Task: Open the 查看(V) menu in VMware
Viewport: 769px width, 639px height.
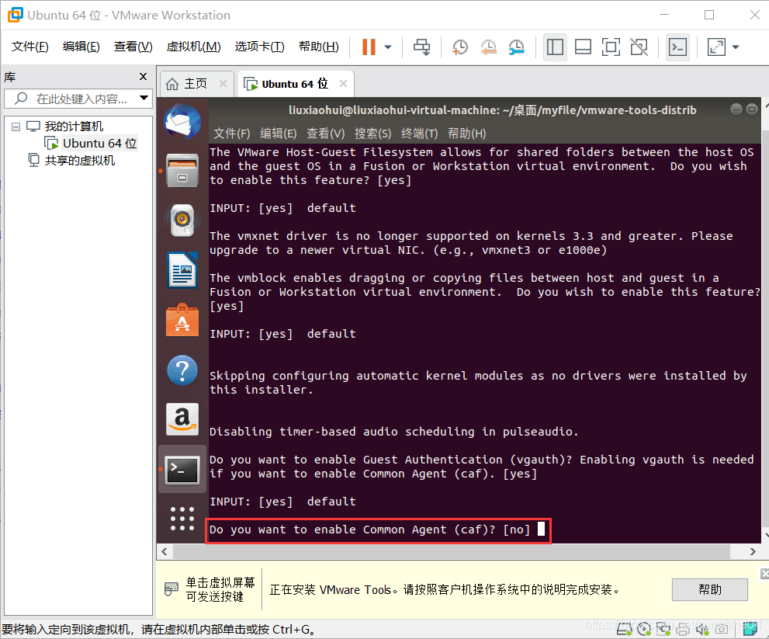Action: point(133,47)
